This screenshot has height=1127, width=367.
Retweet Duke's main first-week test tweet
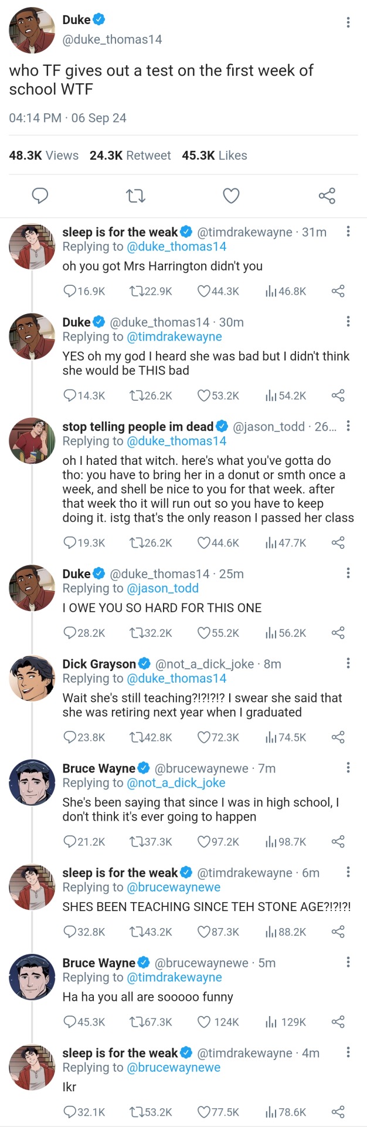click(136, 195)
